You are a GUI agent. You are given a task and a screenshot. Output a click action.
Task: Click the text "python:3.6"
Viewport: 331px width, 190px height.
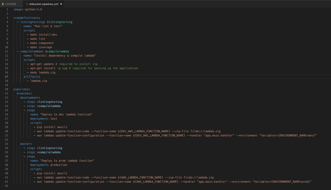pos(34,9)
